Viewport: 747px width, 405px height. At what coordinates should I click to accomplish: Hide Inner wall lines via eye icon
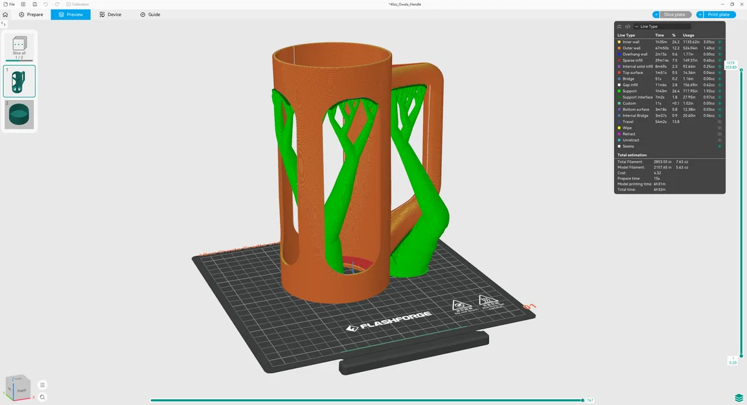[x=720, y=42]
